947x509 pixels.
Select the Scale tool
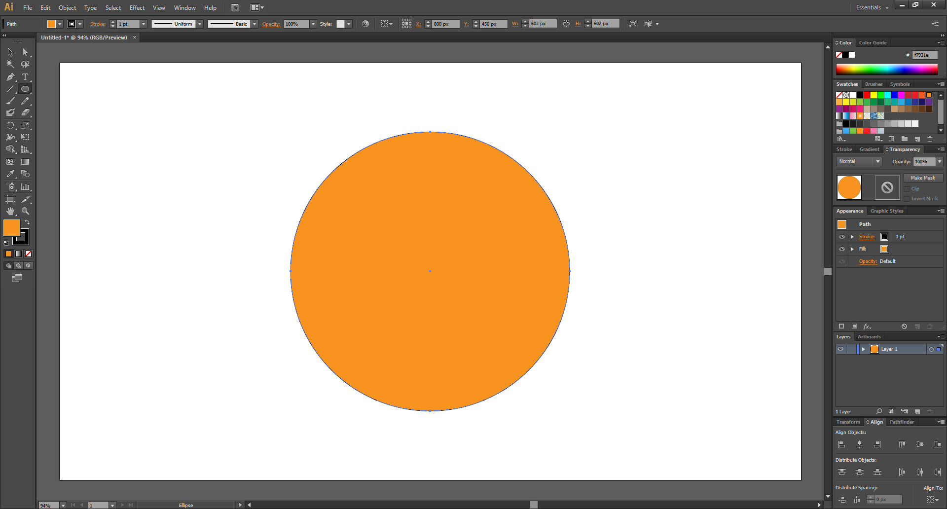(25, 125)
